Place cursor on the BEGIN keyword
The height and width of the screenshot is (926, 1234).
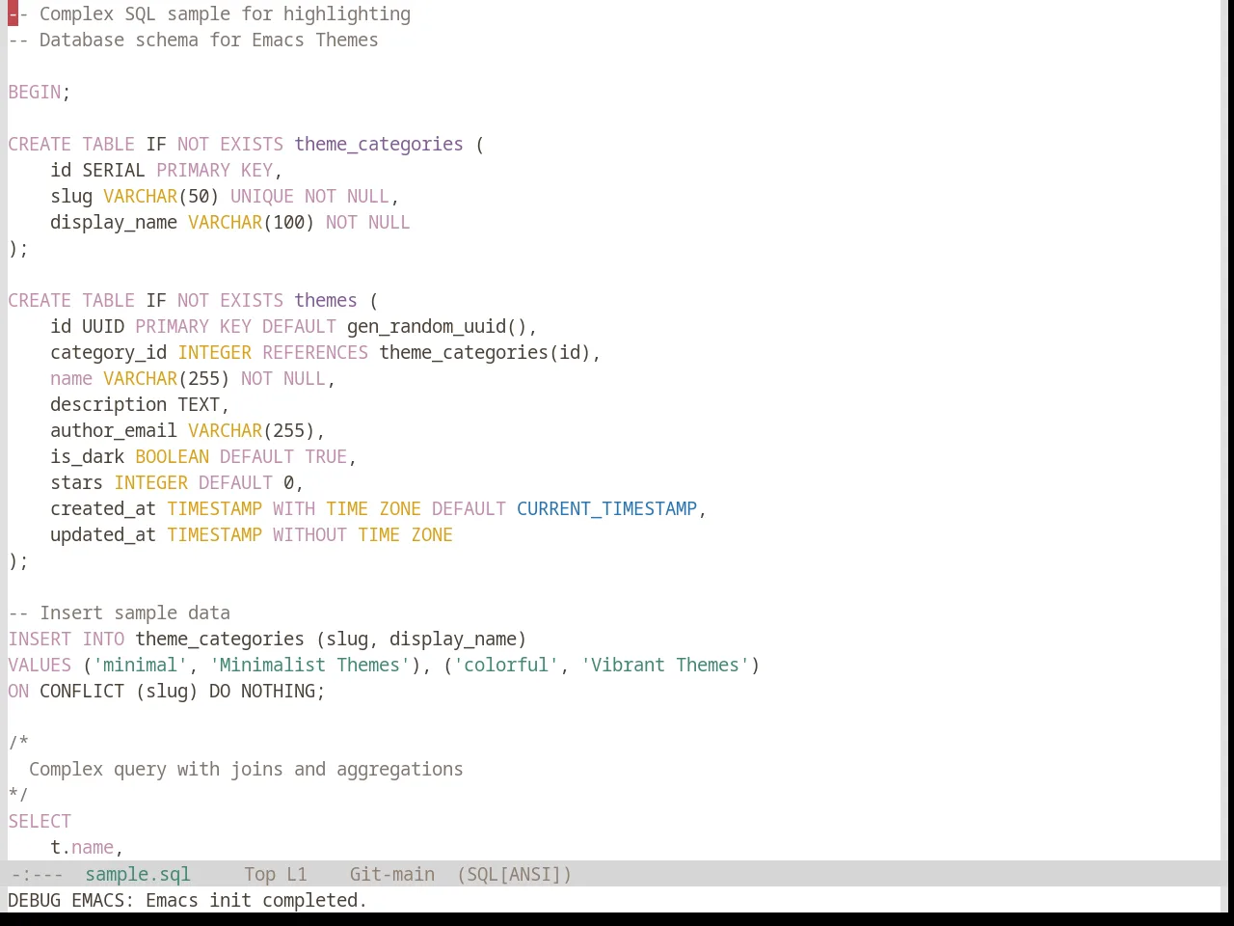click(35, 92)
